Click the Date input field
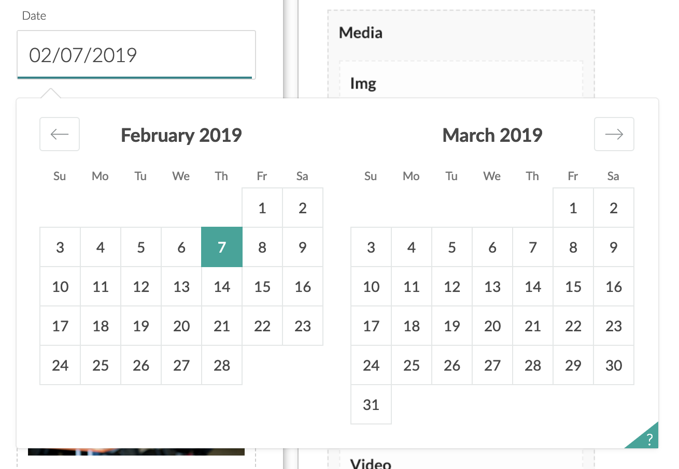 click(136, 55)
